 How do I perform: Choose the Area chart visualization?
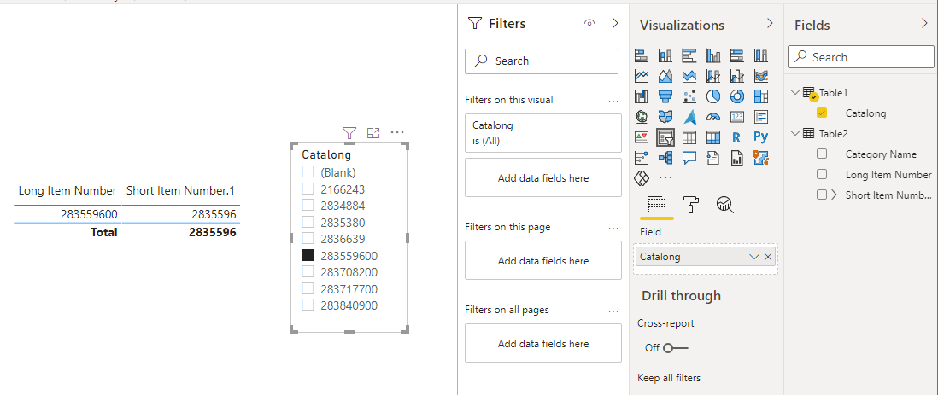pos(665,77)
